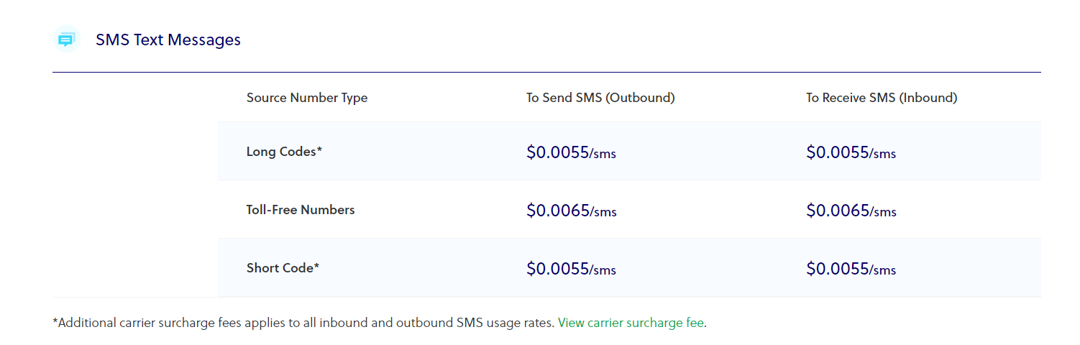Screen dimensions: 1080x345
Task: Select the Toll-Free Numbers row label
Action: (301, 210)
